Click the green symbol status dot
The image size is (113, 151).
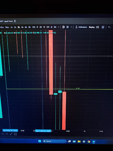[x=1, y=33]
